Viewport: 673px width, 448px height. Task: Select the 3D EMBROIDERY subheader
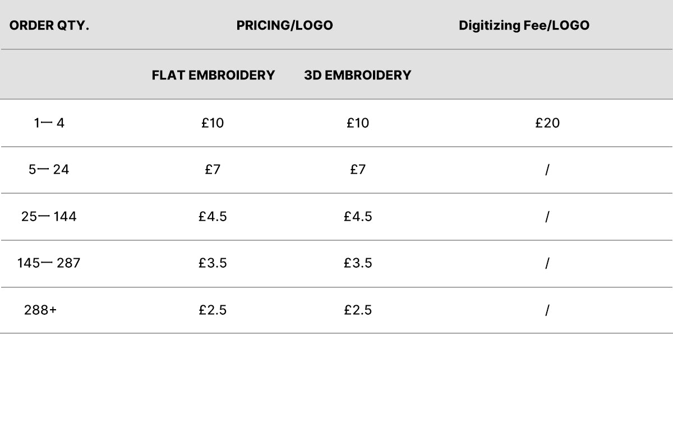358,75
